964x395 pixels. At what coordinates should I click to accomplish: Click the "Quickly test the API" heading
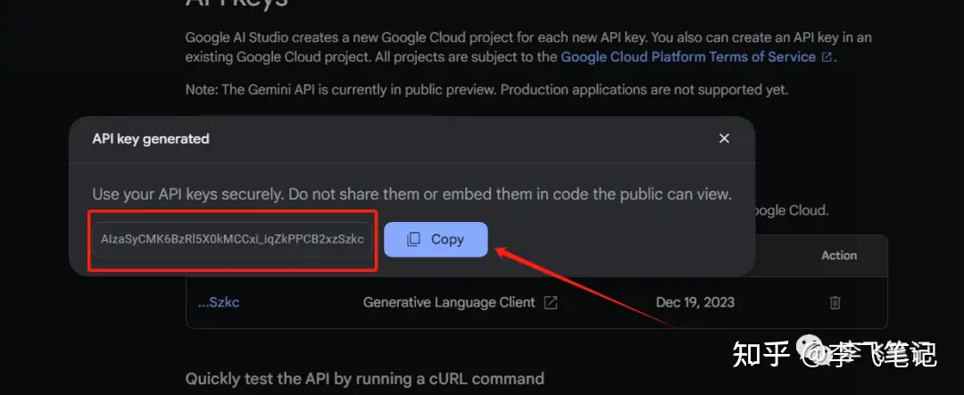pos(364,379)
